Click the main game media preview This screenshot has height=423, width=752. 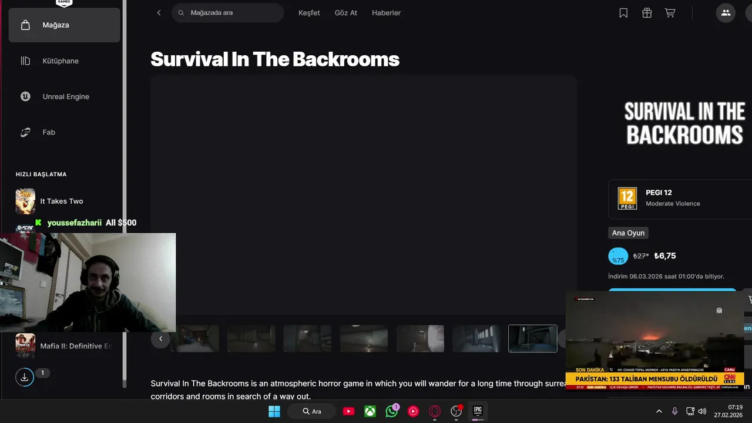[363, 194]
